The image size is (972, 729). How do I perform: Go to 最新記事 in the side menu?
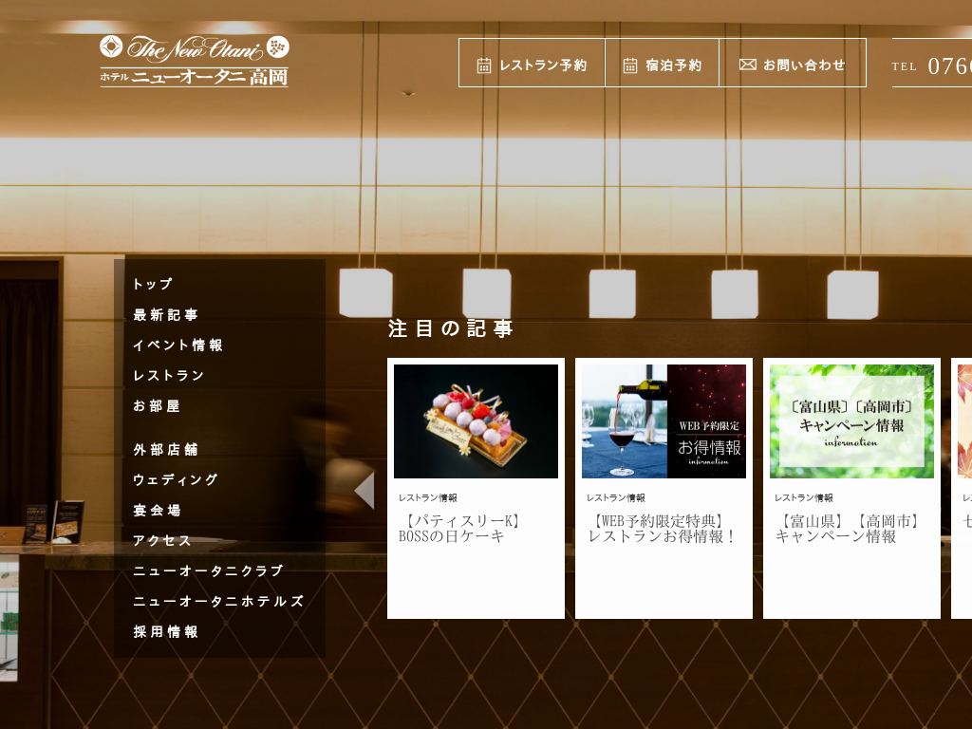[166, 315]
